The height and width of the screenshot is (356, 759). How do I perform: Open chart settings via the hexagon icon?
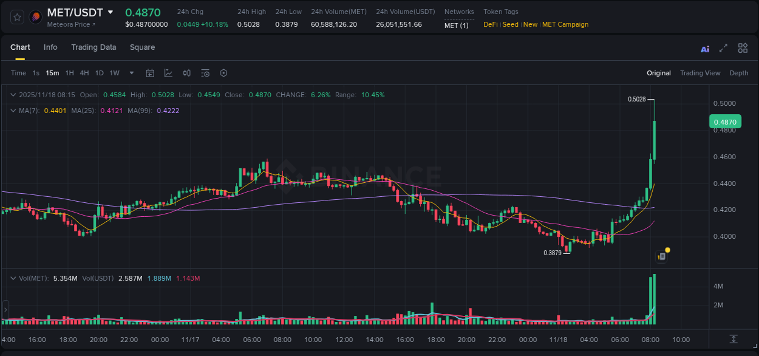tap(223, 73)
